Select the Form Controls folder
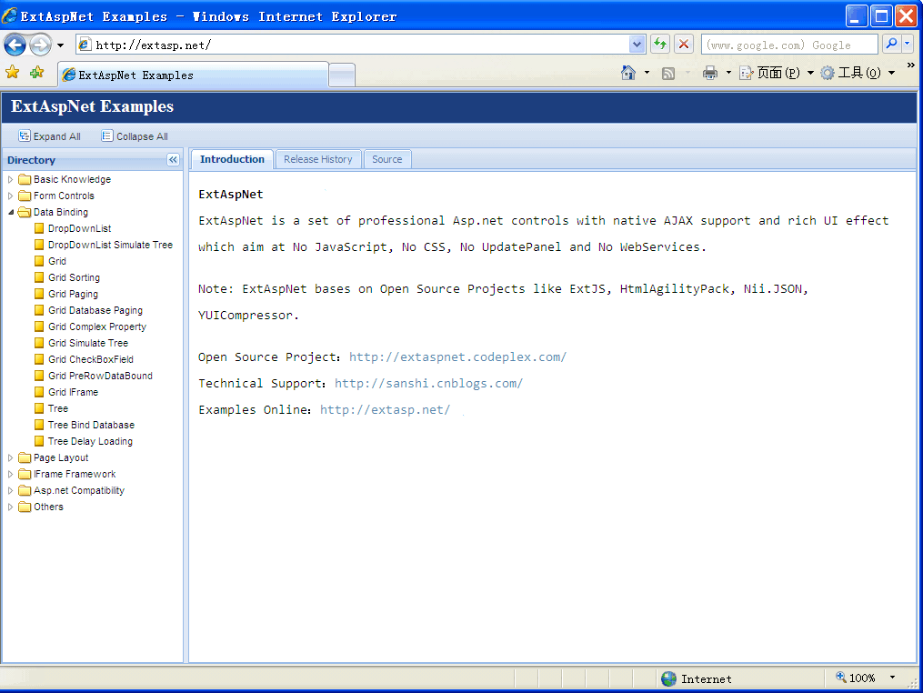923x693 pixels. [x=64, y=196]
